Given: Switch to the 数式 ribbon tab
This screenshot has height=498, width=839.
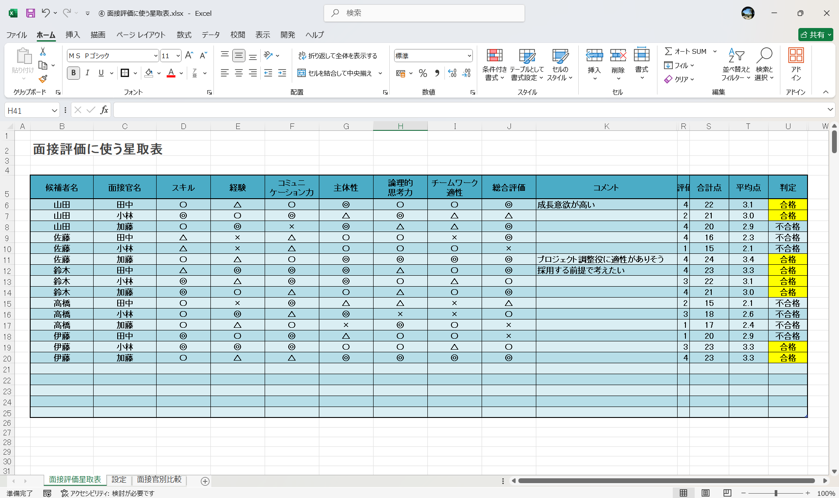Looking at the screenshot, I should click(x=184, y=35).
